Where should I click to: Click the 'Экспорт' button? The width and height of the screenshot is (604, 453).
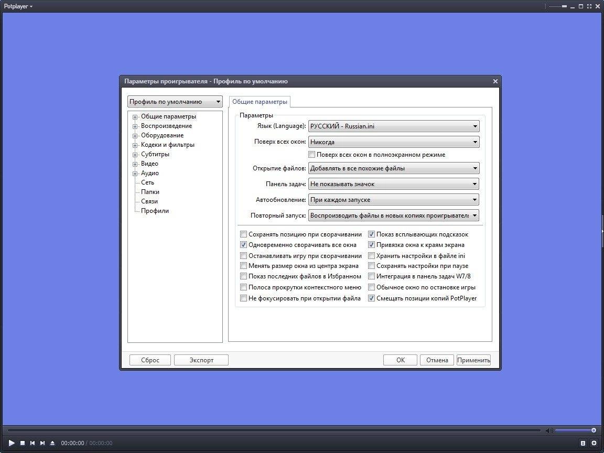[x=201, y=360]
